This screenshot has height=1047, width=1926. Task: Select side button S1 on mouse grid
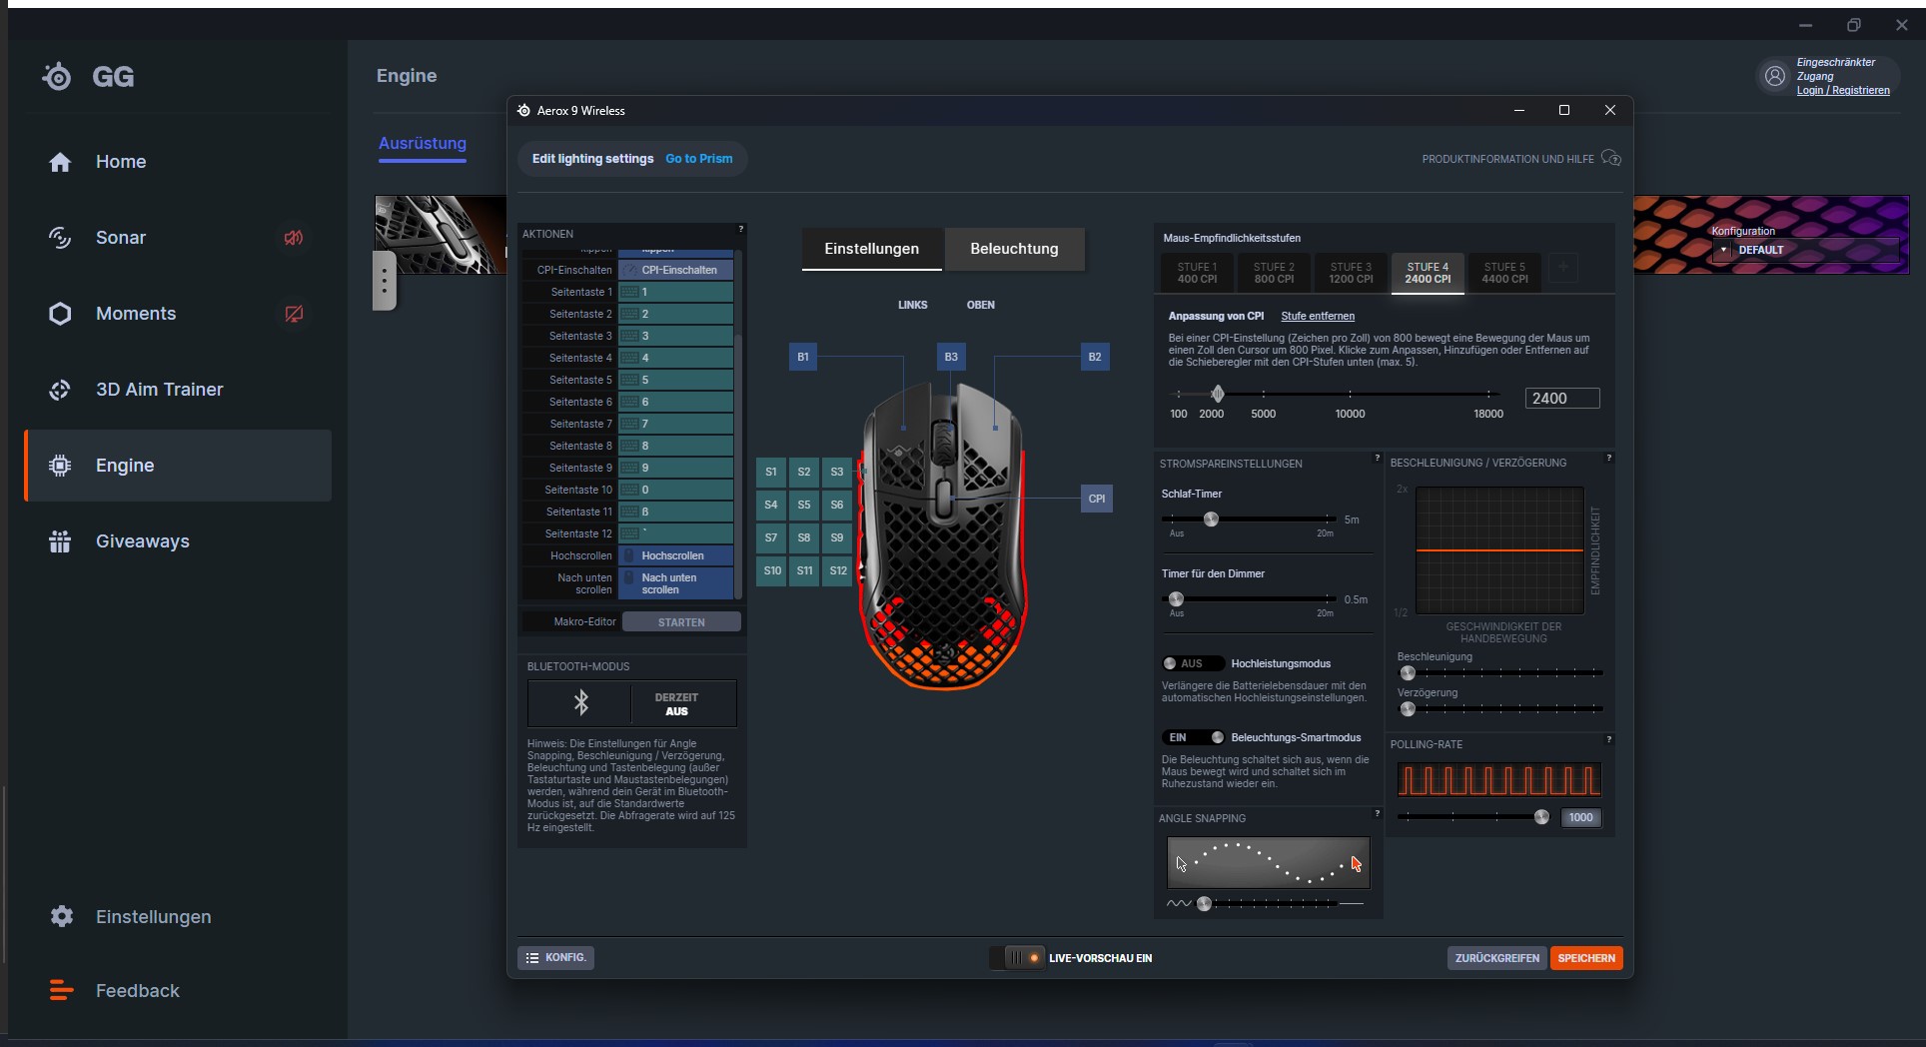(x=771, y=472)
